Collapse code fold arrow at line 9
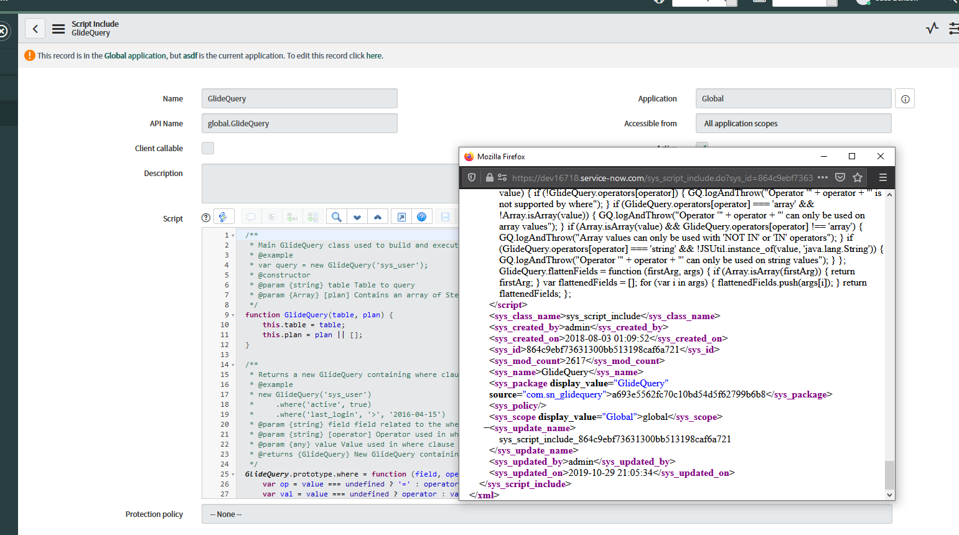This screenshot has width=959, height=535. coord(233,315)
